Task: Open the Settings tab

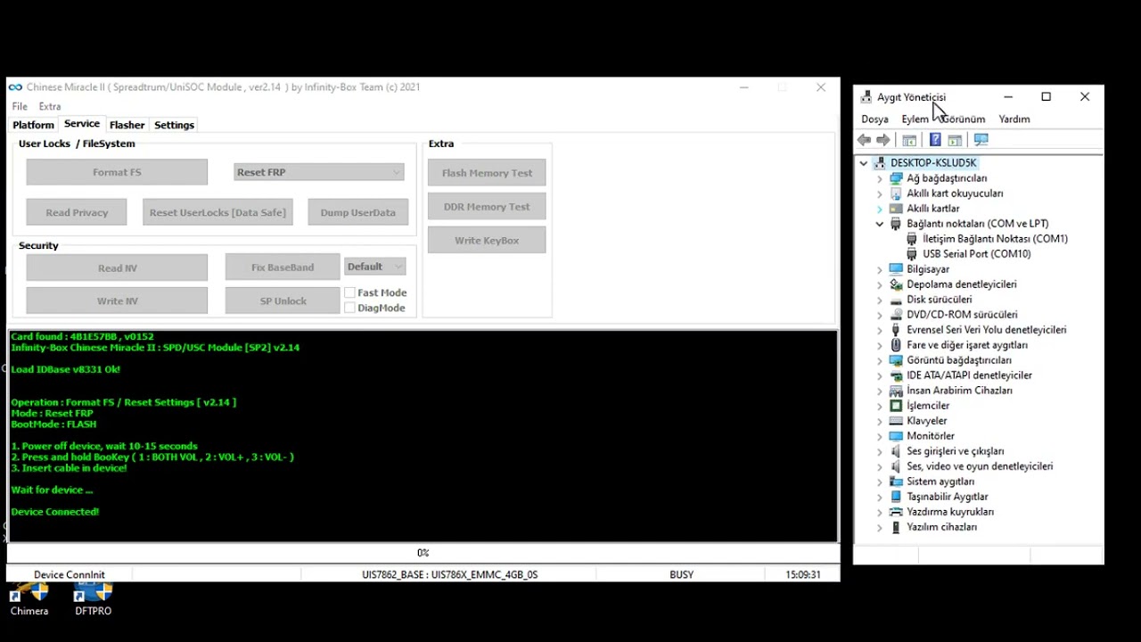Action: point(174,125)
